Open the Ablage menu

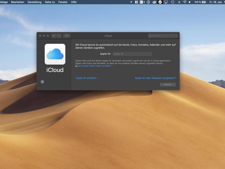(4, 2)
